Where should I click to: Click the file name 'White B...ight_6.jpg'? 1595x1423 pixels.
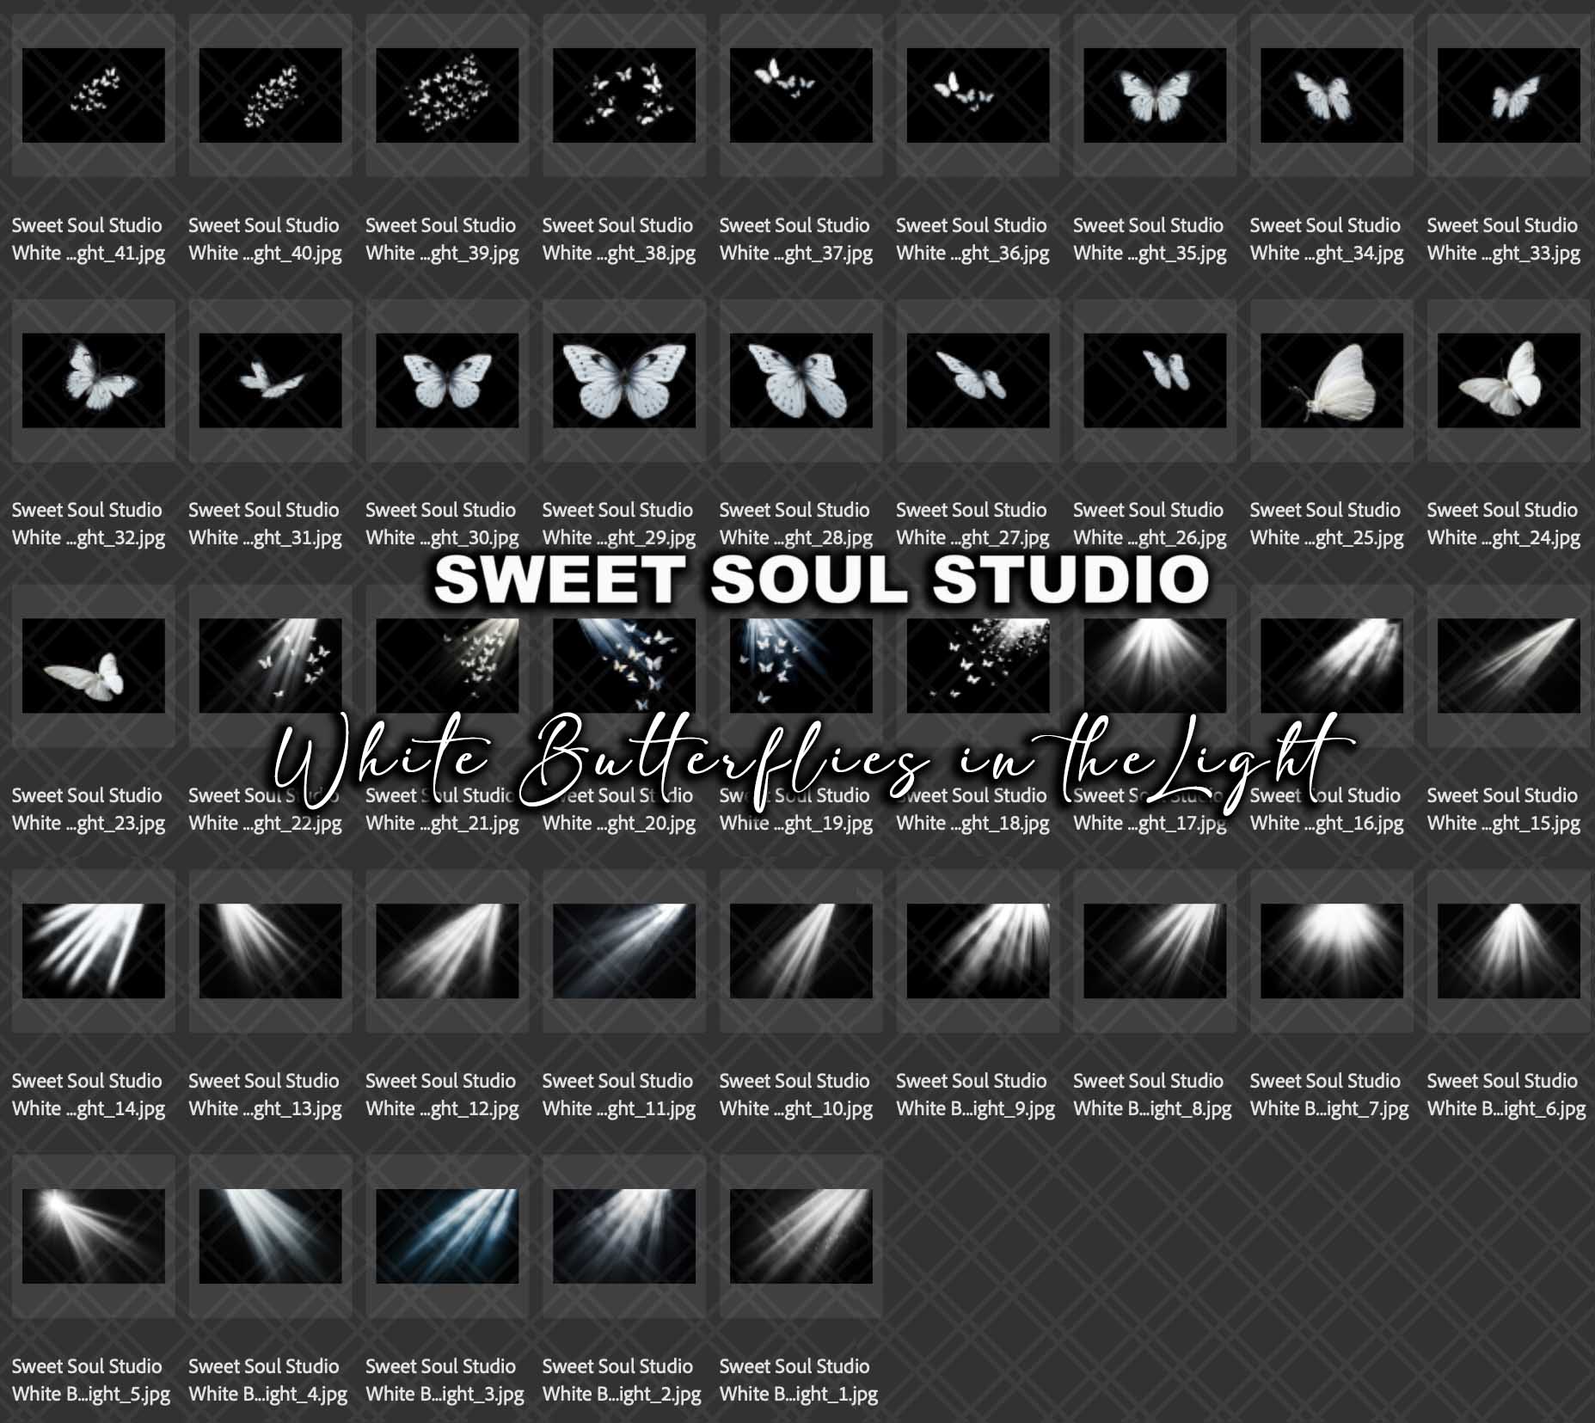point(1506,1109)
